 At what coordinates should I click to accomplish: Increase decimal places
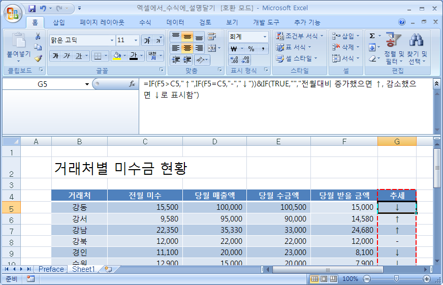[234, 60]
